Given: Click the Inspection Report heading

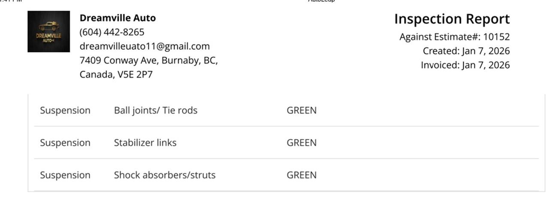Looking at the screenshot, I should coord(452,19).
